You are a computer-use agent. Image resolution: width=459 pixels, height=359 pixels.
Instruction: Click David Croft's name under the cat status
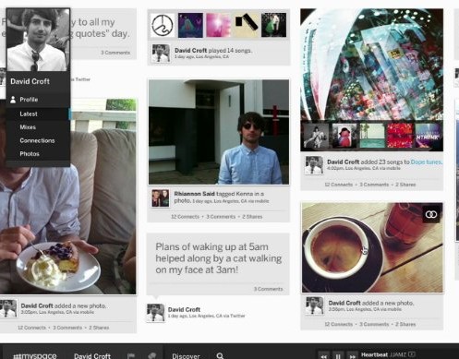pyautogui.click(x=184, y=309)
